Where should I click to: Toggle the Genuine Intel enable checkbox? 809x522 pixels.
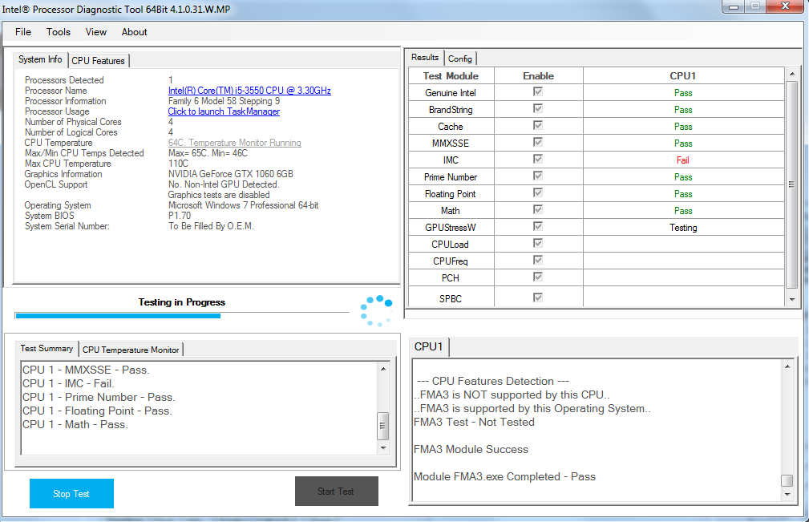538,92
